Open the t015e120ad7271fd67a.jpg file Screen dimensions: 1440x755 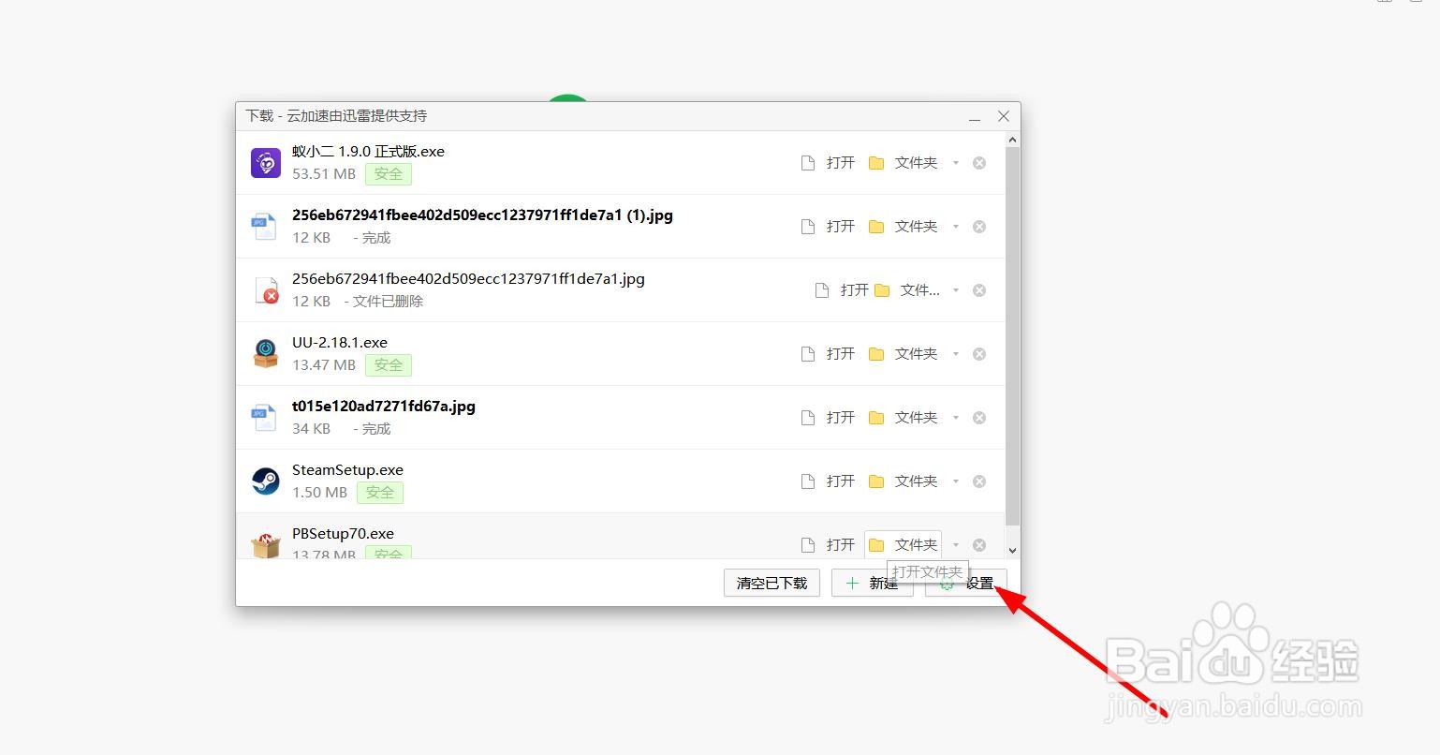pos(829,418)
